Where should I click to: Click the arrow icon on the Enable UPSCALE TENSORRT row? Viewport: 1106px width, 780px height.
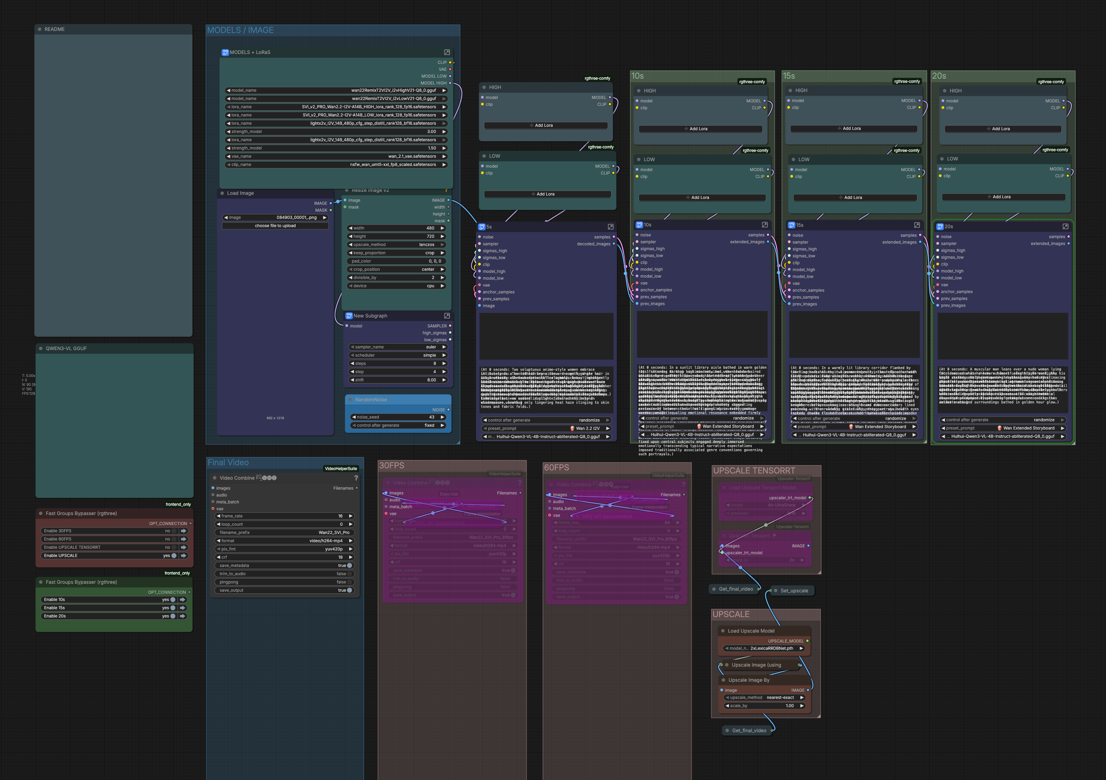[x=184, y=547]
